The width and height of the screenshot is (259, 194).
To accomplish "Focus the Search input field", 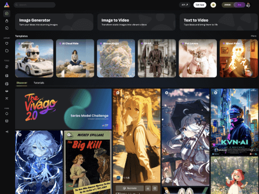I will point(35,5).
